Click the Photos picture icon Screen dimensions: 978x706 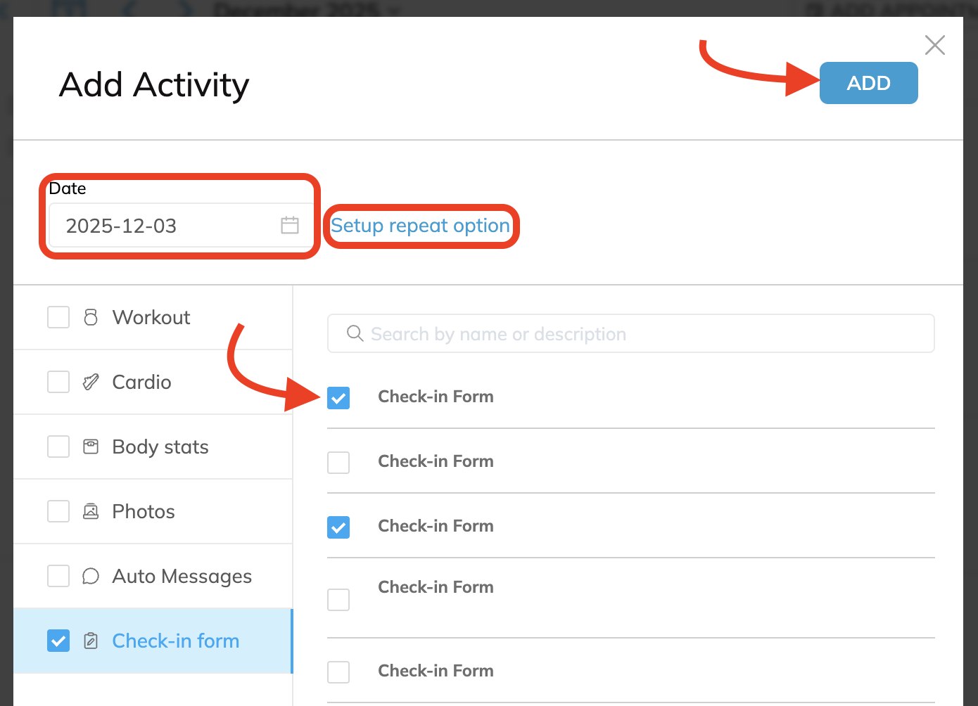pos(91,511)
